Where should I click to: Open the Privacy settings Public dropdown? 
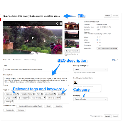(x=90, y=69)
